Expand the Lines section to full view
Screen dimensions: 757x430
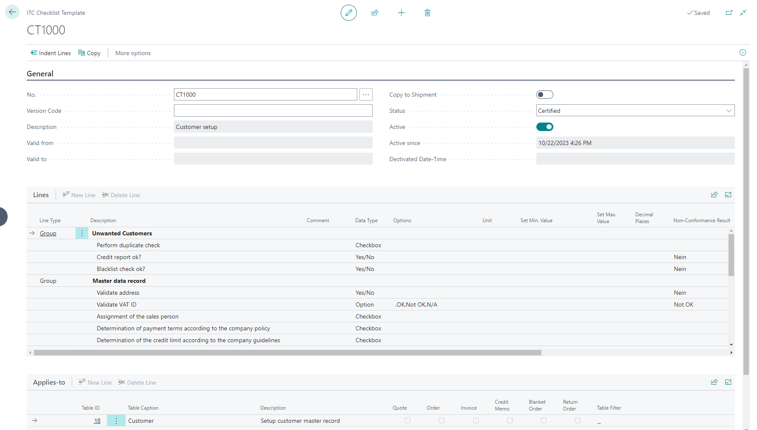tap(728, 195)
